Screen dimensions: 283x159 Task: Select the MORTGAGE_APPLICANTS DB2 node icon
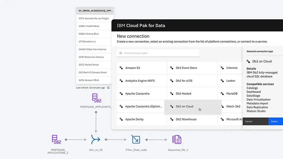pyautogui.click(x=97, y=98)
